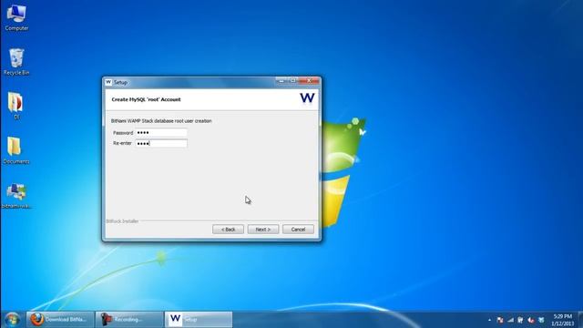This screenshot has width=583, height=328.
Task: Cancel the WAMP setup
Action: coord(298,230)
